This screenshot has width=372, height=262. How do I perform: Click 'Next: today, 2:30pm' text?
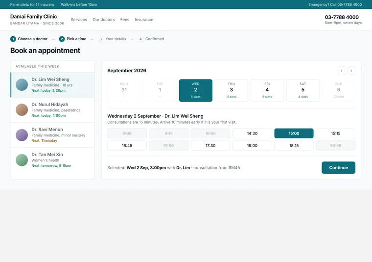click(48, 91)
